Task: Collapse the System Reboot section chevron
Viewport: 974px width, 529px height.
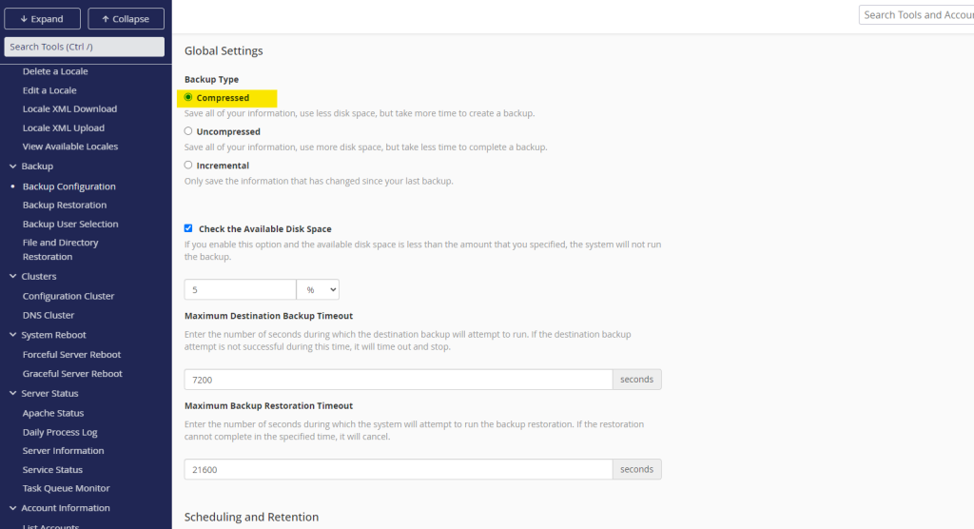Action: (12, 335)
